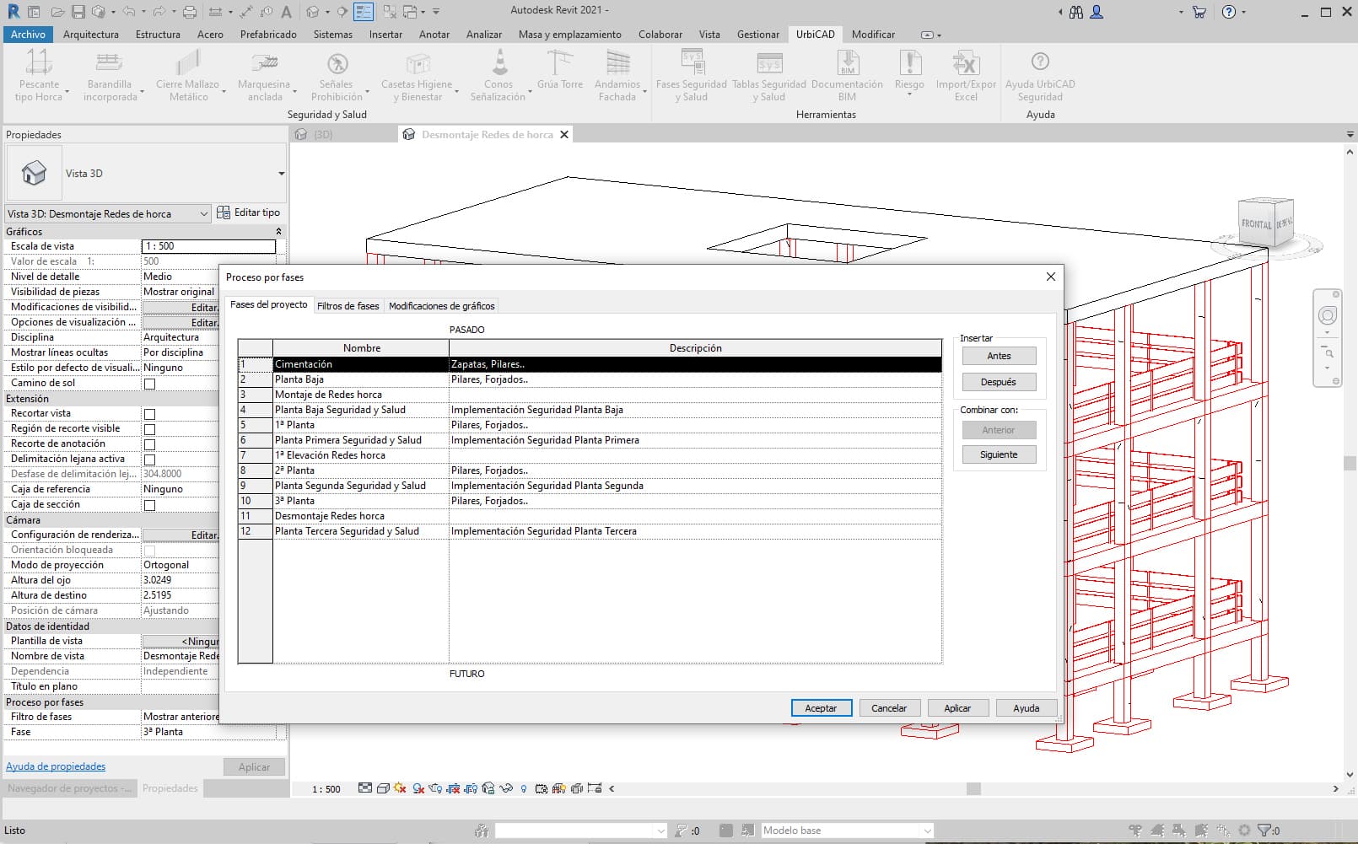The width and height of the screenshot is (1358, 844).
Task: Open the default 3D view icon in quick access toolbar
Action: (x=313, y=12)
